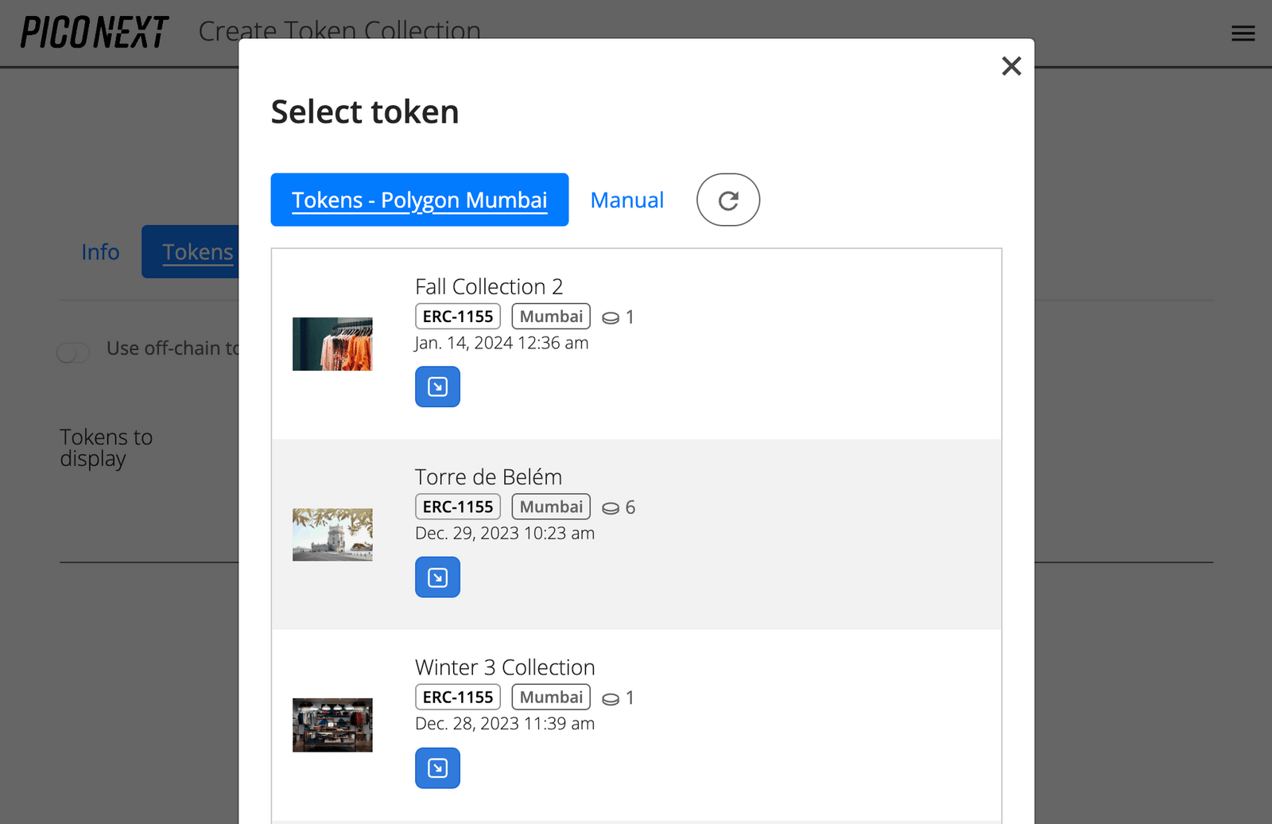Click the Torre de Belém thumbnail
The image size is (1272, 824).
[332, 534]
